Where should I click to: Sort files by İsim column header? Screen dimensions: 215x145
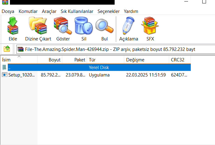19,60
